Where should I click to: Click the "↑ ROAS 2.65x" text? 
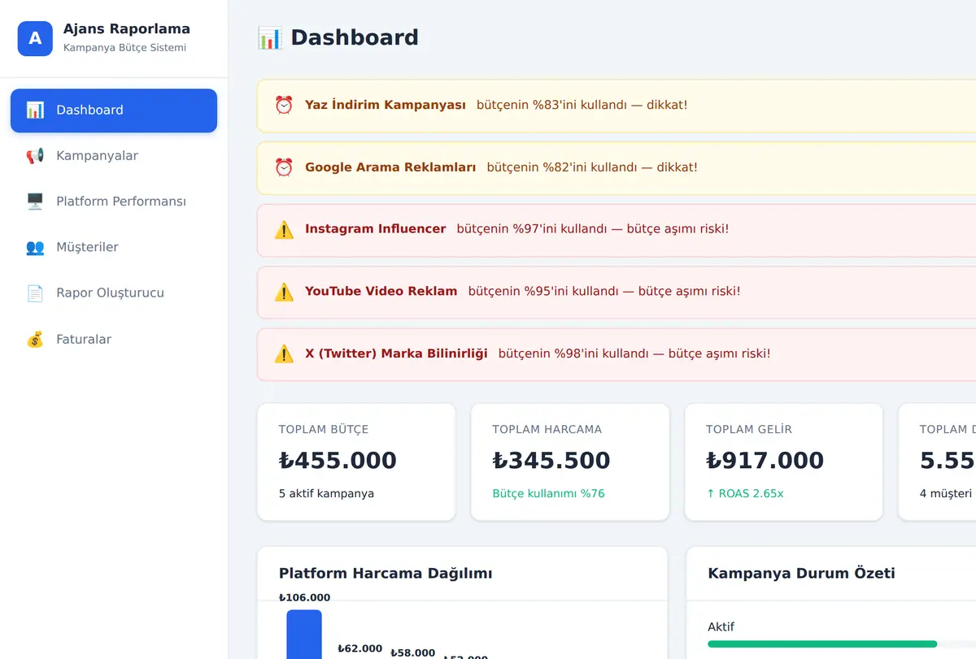[x=744, y=493]
